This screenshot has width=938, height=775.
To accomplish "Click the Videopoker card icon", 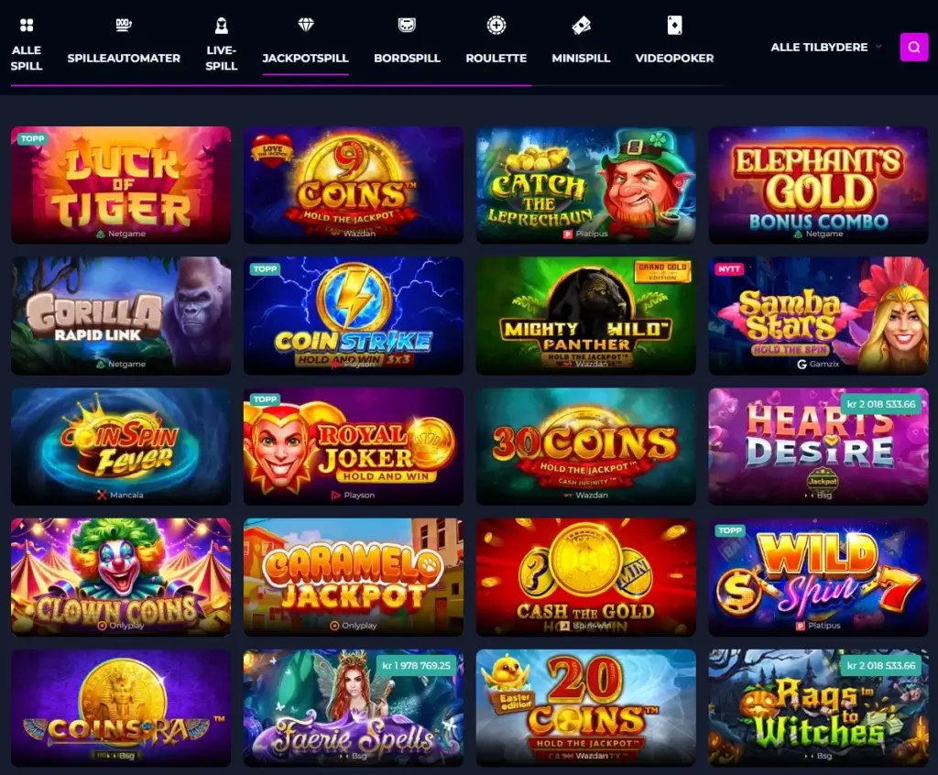I will (x=674, y=25).
